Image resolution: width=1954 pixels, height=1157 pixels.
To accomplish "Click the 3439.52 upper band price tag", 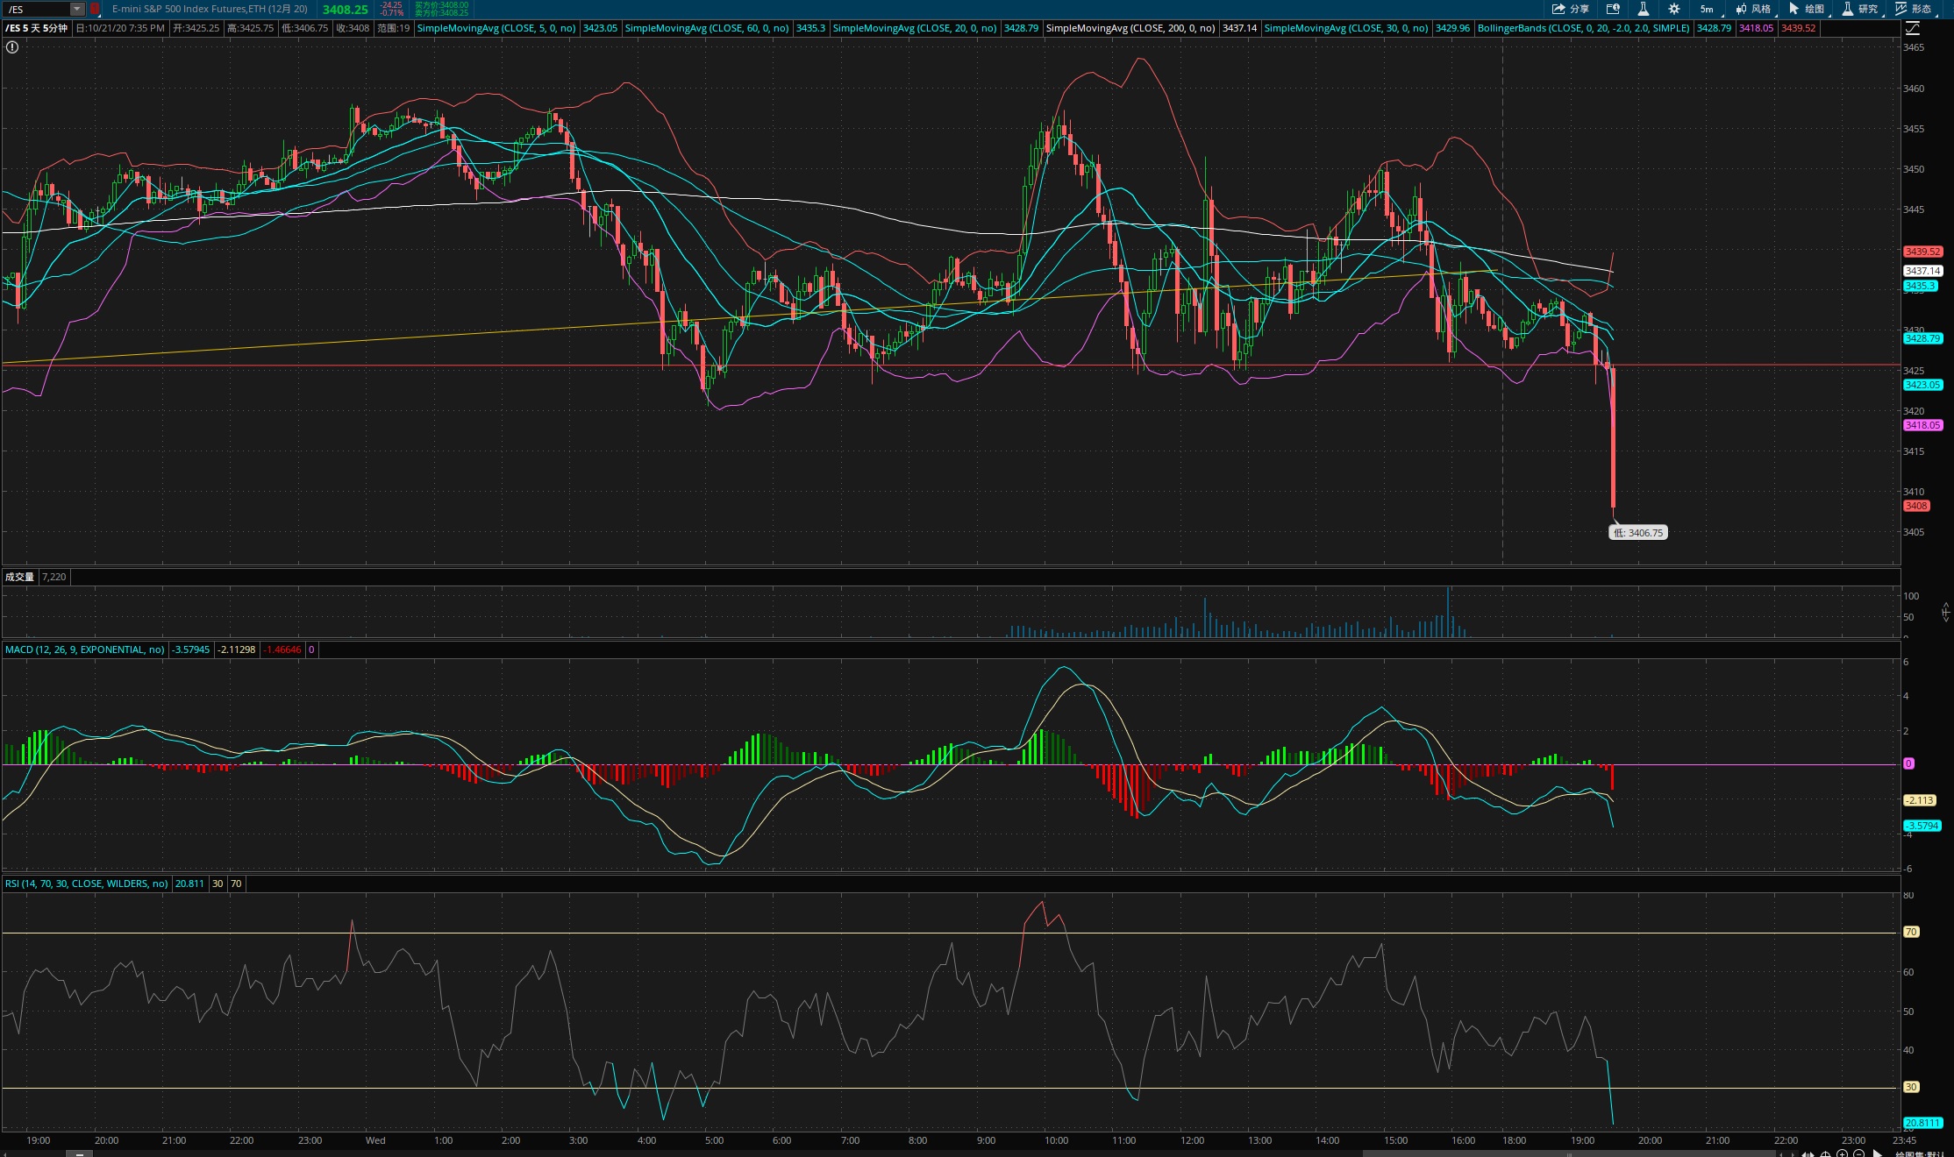I will click(1922, 252).
